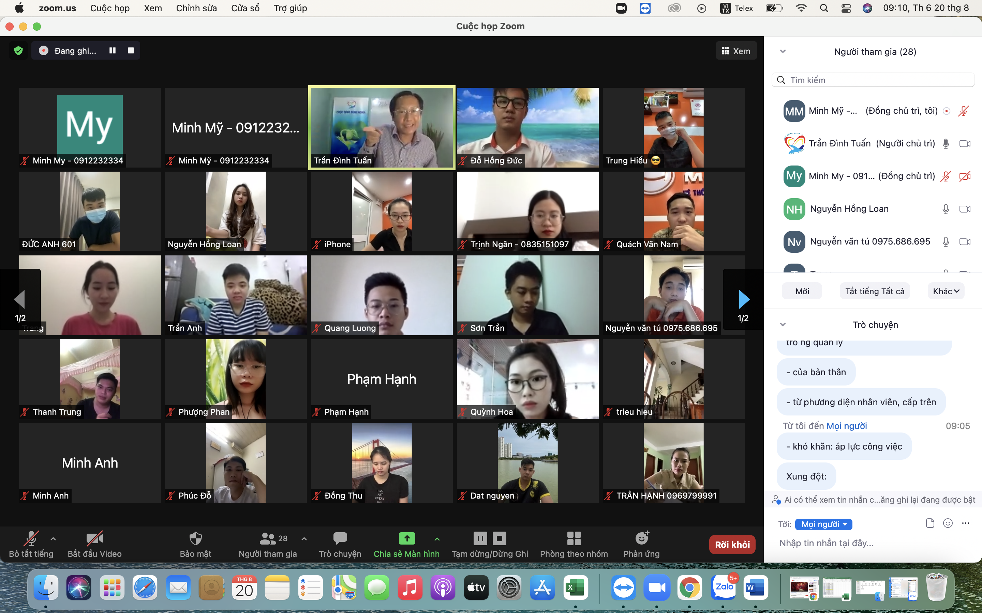Open the Security shield icon (Bảo mật)
Image resolution: width=982 pixels, height=613 pixels.
point(196,538)
